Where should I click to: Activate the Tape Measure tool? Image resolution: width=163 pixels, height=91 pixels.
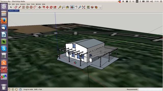pos(60,7)
